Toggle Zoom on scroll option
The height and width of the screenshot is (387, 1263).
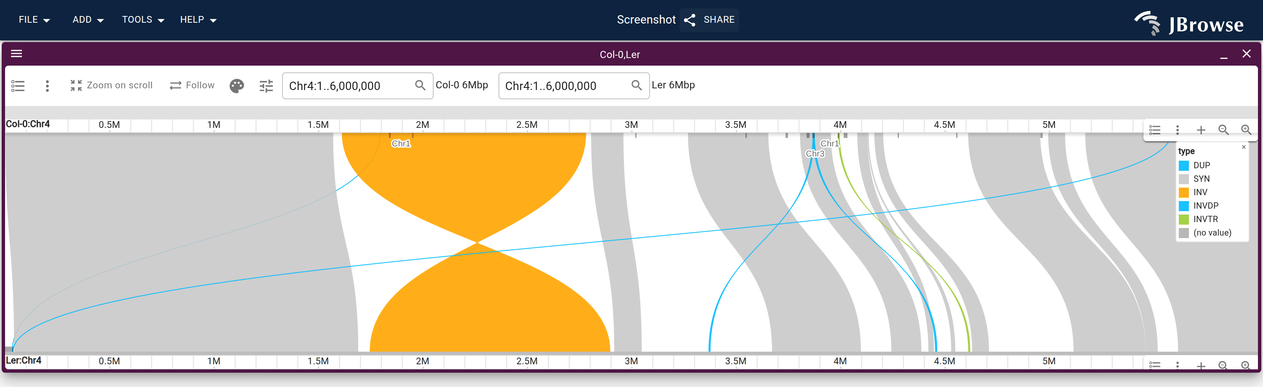pos(111,85)
